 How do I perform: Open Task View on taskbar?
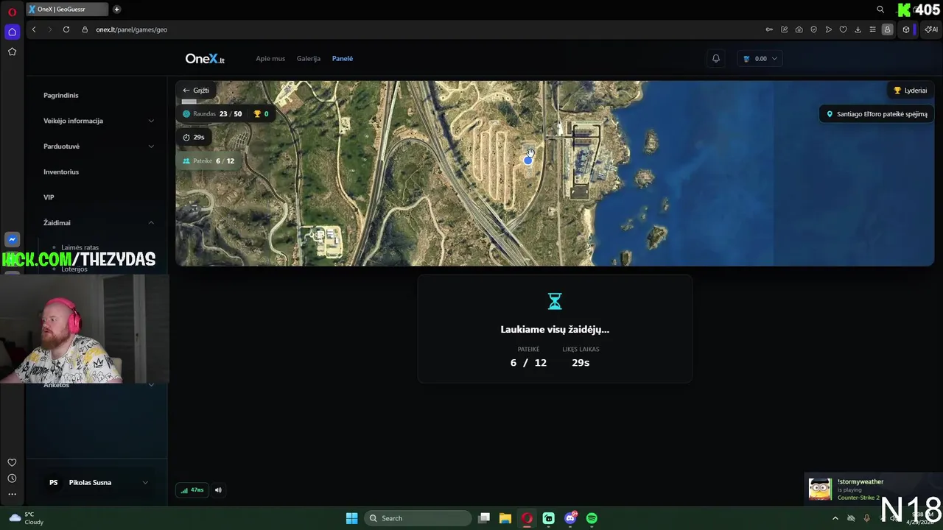pyautogui.click(x=484, y=518)
